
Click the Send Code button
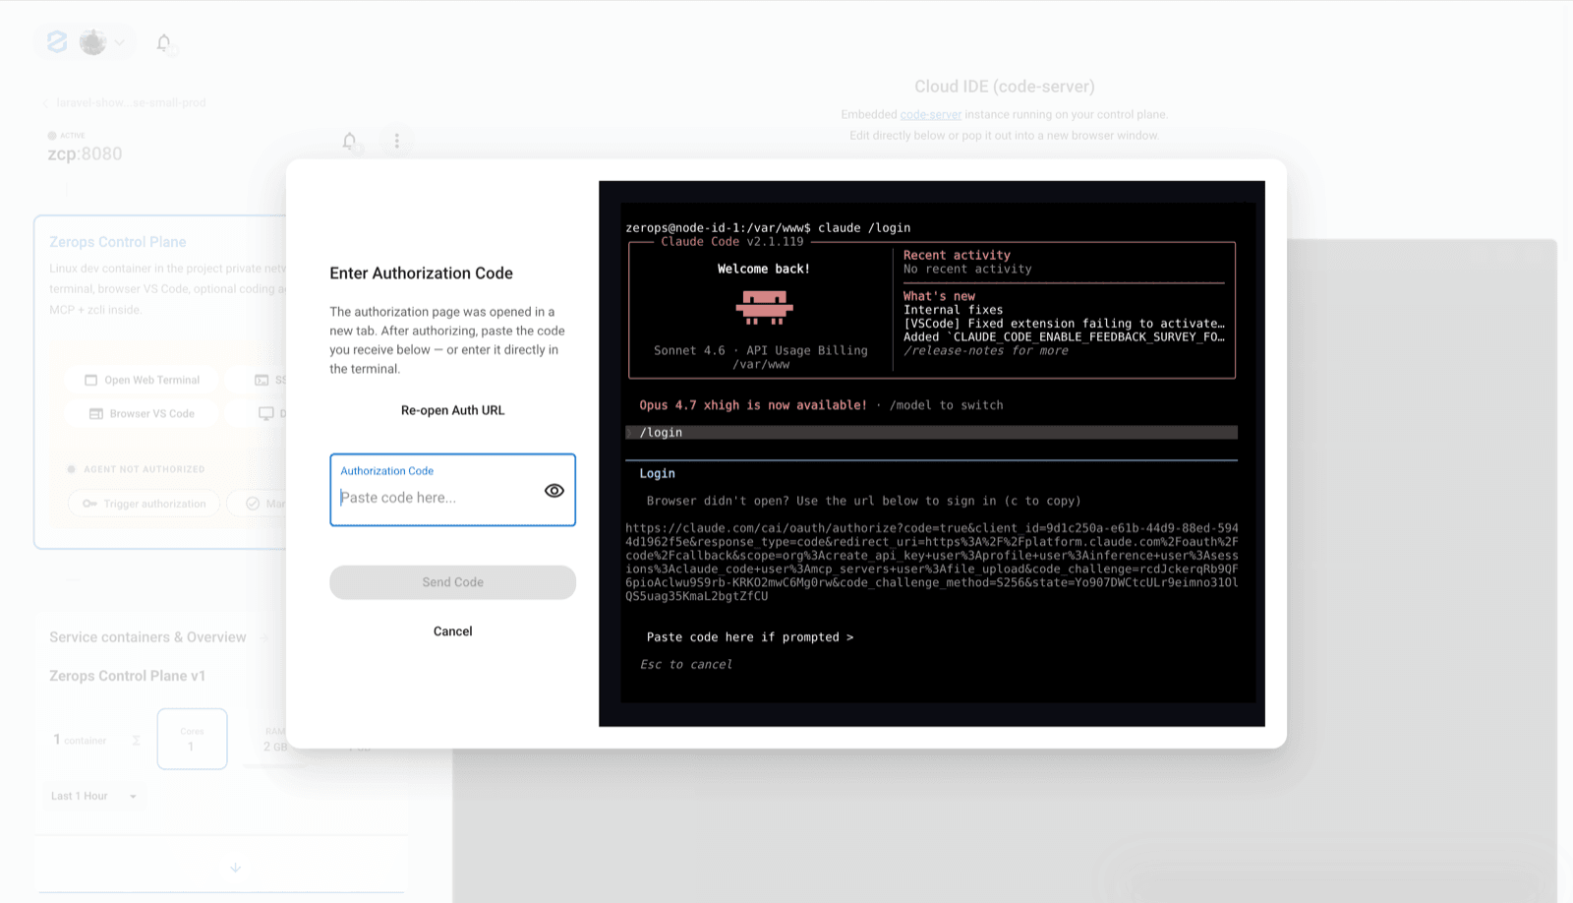[452, 582]
